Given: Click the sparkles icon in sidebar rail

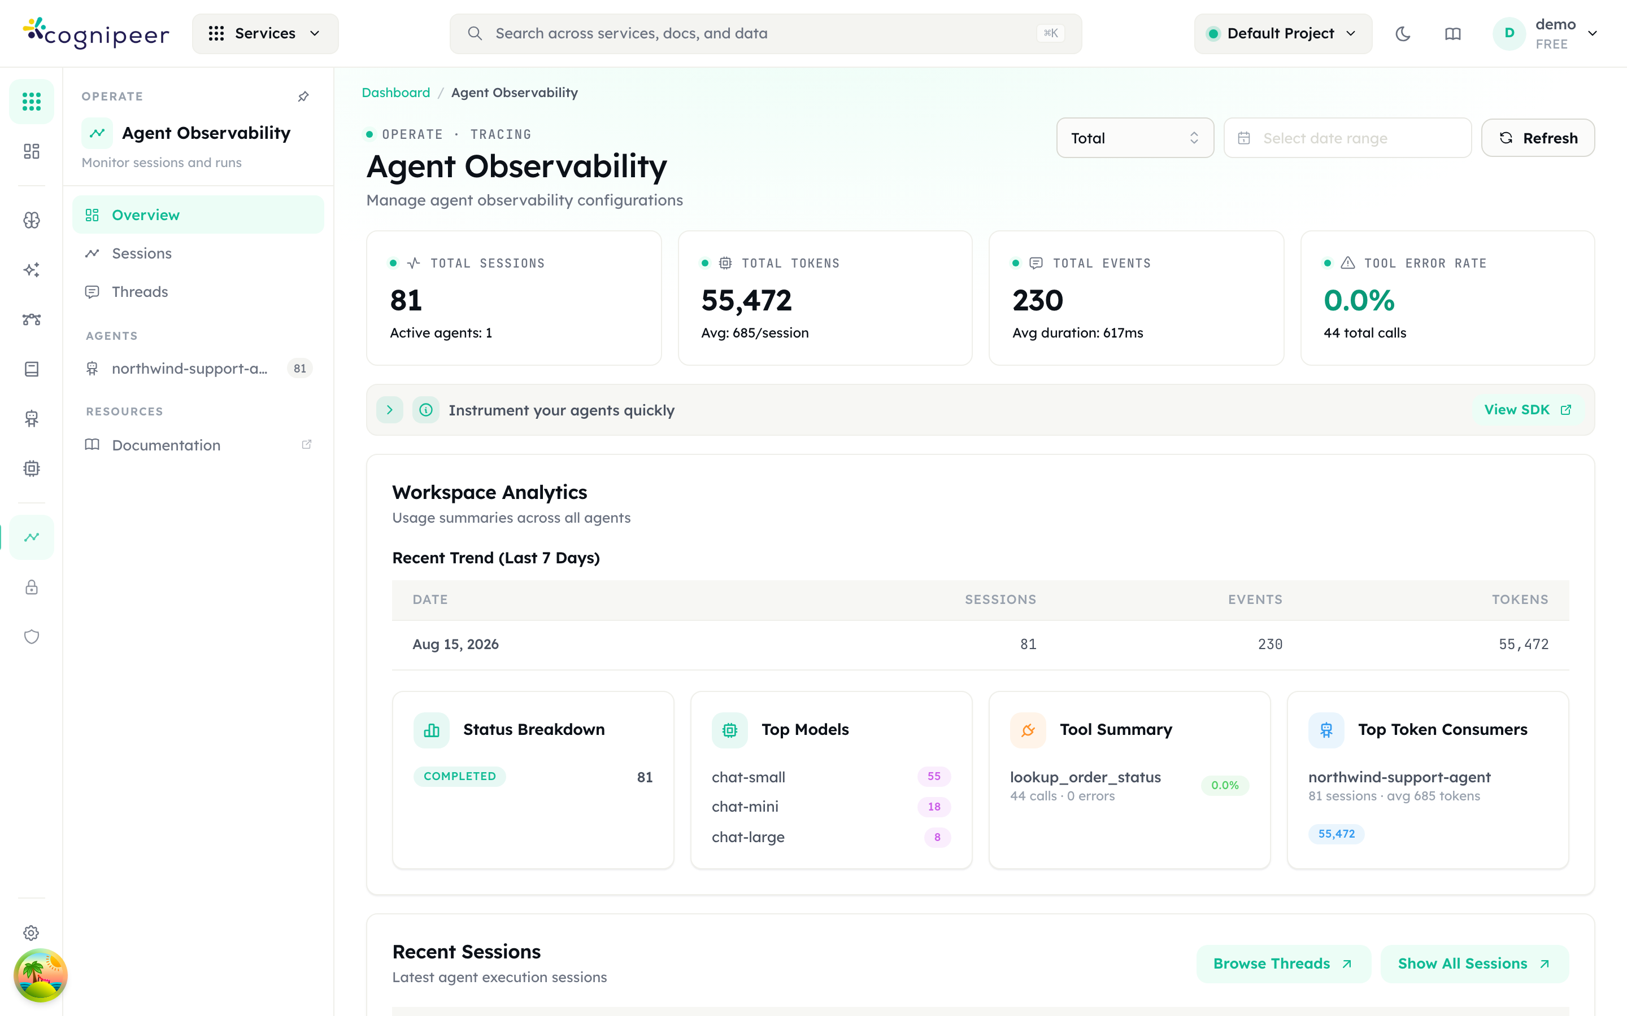Looking at the screenshot, I should click(32, 270).
